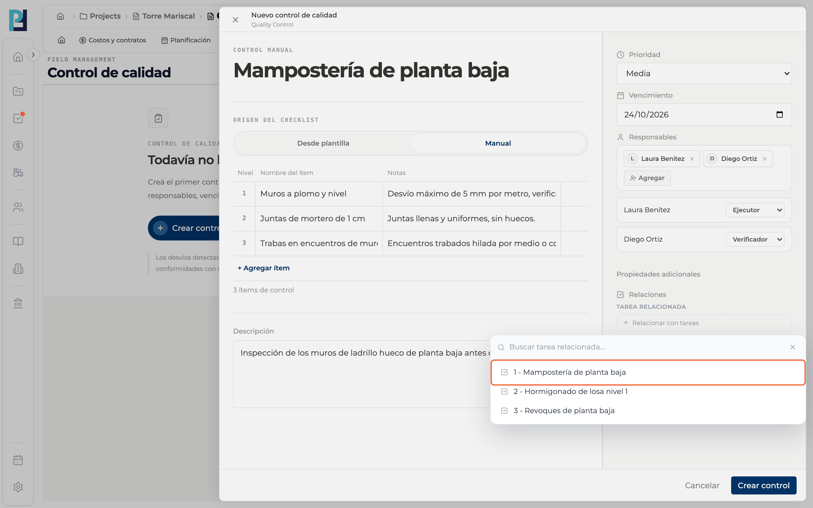
Task: Select task 1 - Mampostería de planta baja
Action: [x=648, y=372]
